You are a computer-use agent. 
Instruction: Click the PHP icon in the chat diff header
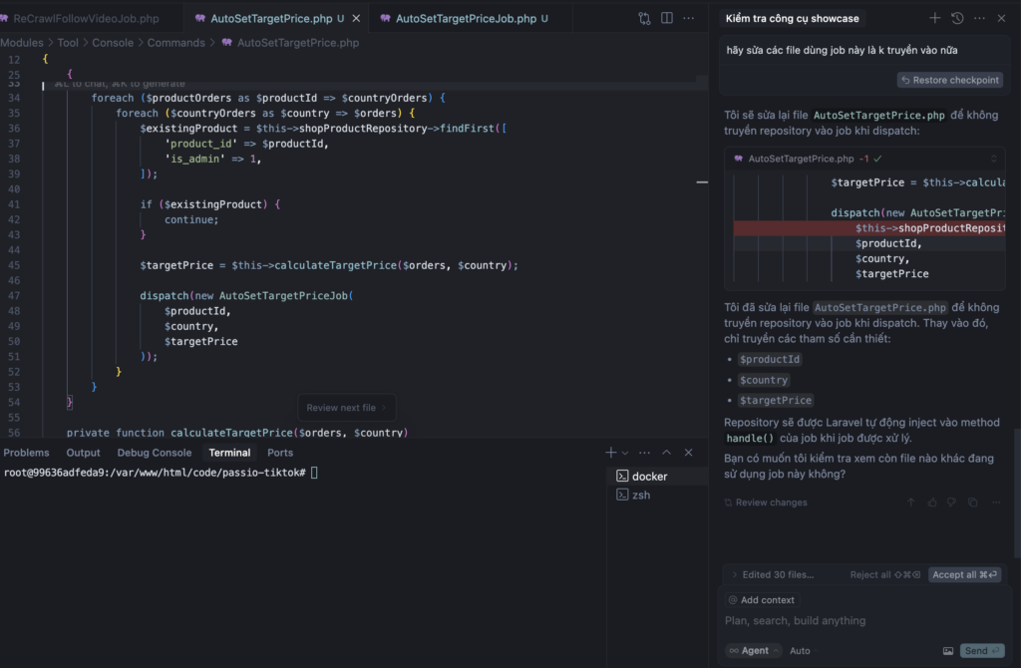[738, 159]
